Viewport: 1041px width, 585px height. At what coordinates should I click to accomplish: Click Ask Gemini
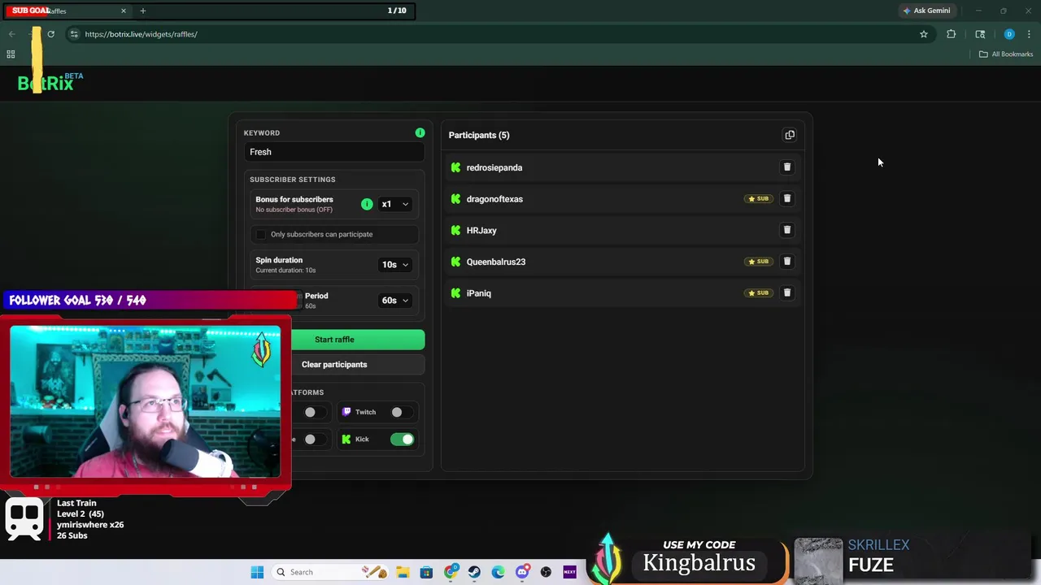click(x=926, y=11)
